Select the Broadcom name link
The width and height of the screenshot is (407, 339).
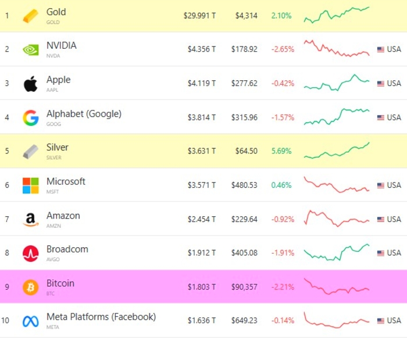pos(67,249)
